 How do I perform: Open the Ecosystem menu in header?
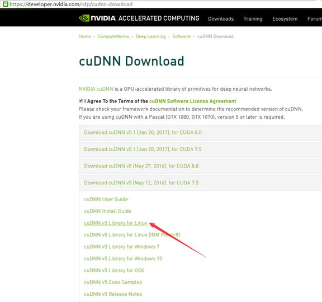click(x=285, y=18)
